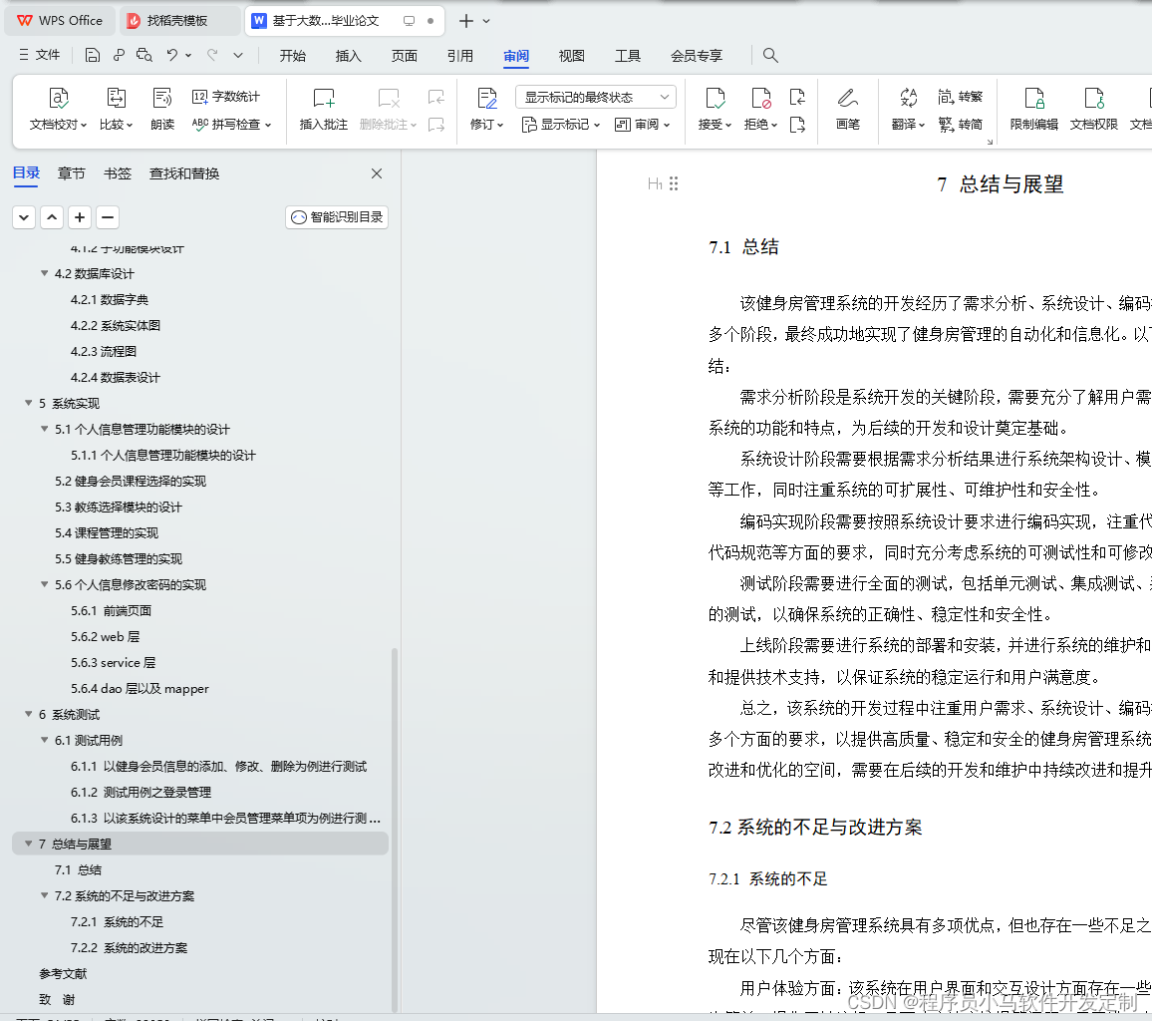
Task: Click the 智能识别目录 button
Action: 337,216
